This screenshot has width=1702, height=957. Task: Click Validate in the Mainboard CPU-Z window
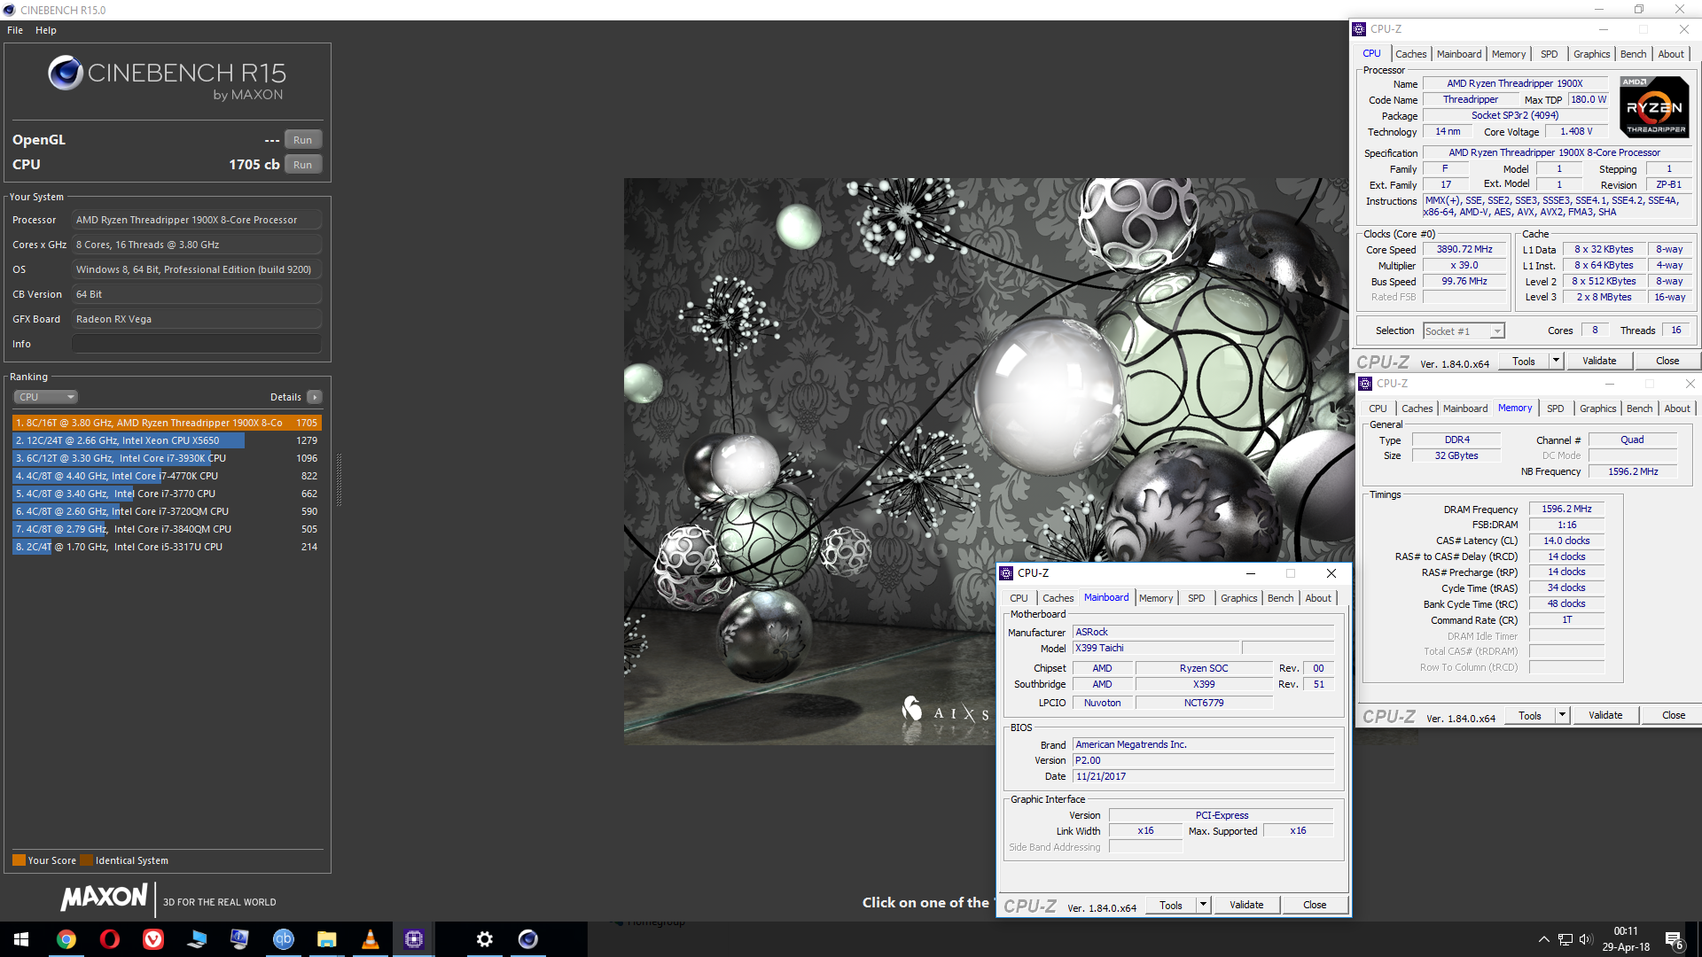[1246, 905]
